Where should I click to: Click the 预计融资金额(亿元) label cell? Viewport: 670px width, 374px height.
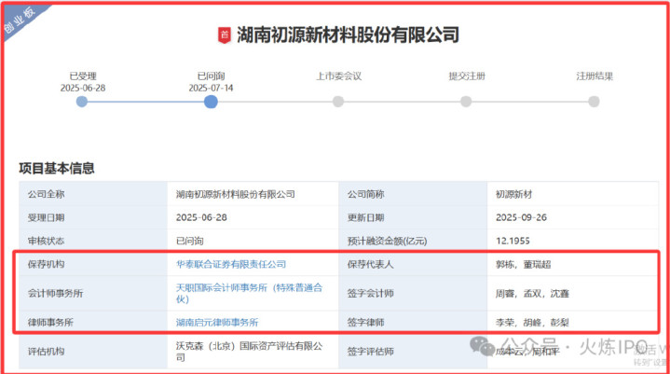(x=413, y=241)
